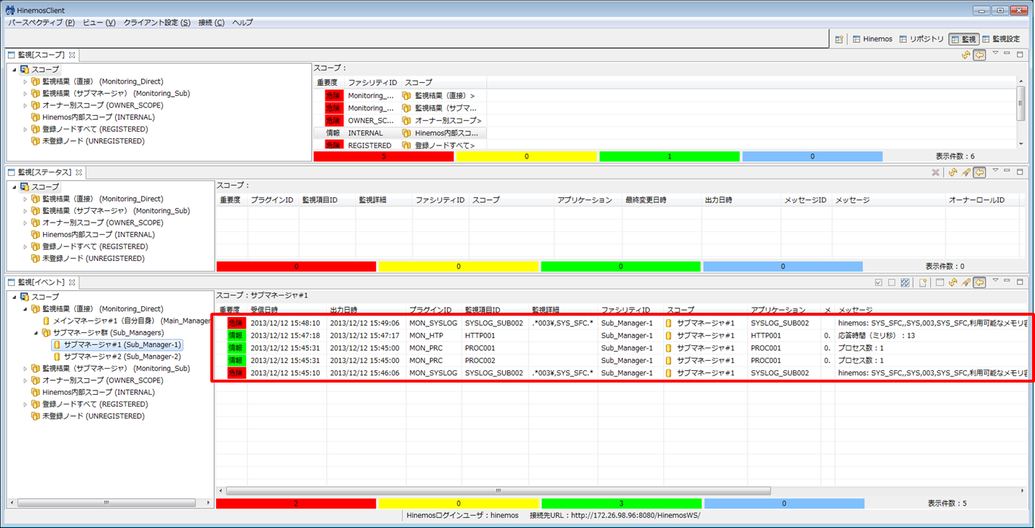Image resolution: width=1035 pixels, height=528 pixels.
Task: Open the 監視[イベント] view menu triangle
Action: point(995,280)
